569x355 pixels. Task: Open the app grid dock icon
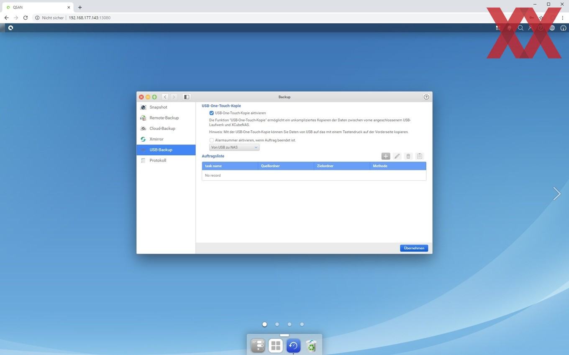pos(276,345)
